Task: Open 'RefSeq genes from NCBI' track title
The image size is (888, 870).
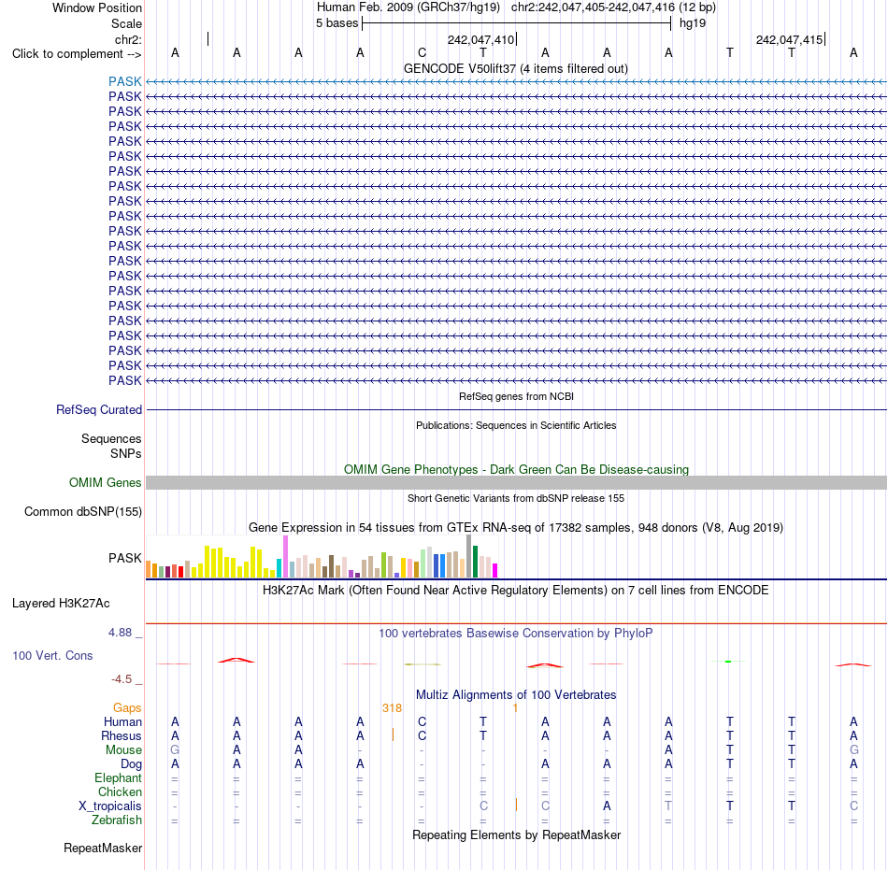Action: pos(516,396)
